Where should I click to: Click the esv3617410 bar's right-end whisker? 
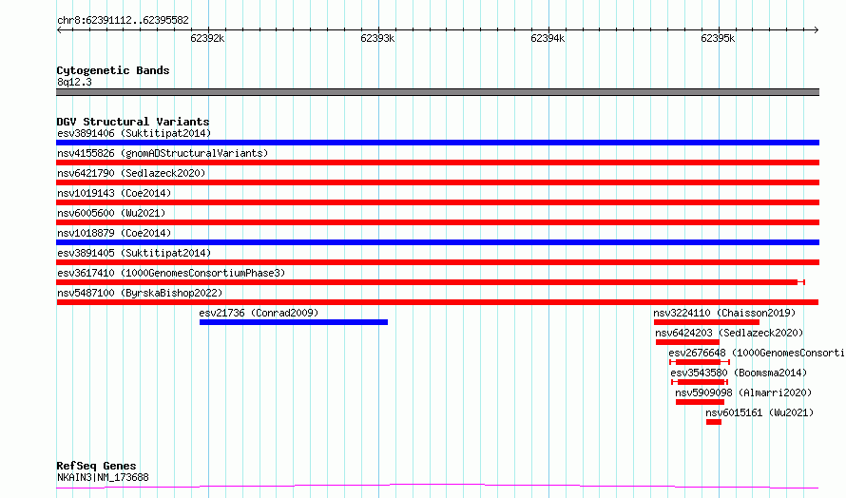point(801,282)
